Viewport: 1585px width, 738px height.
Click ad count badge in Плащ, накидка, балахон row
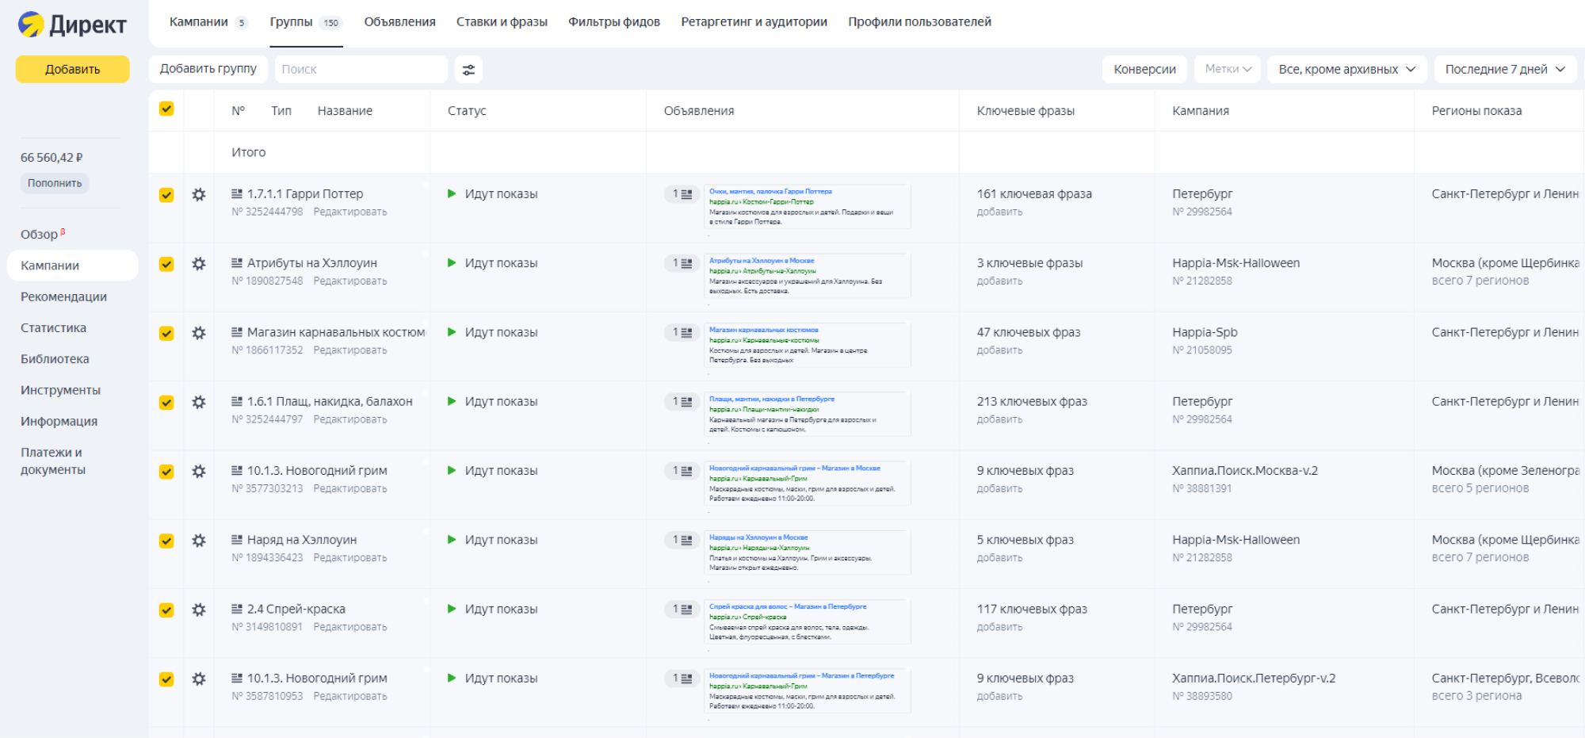pyautogui.click(x=682, y=402)
